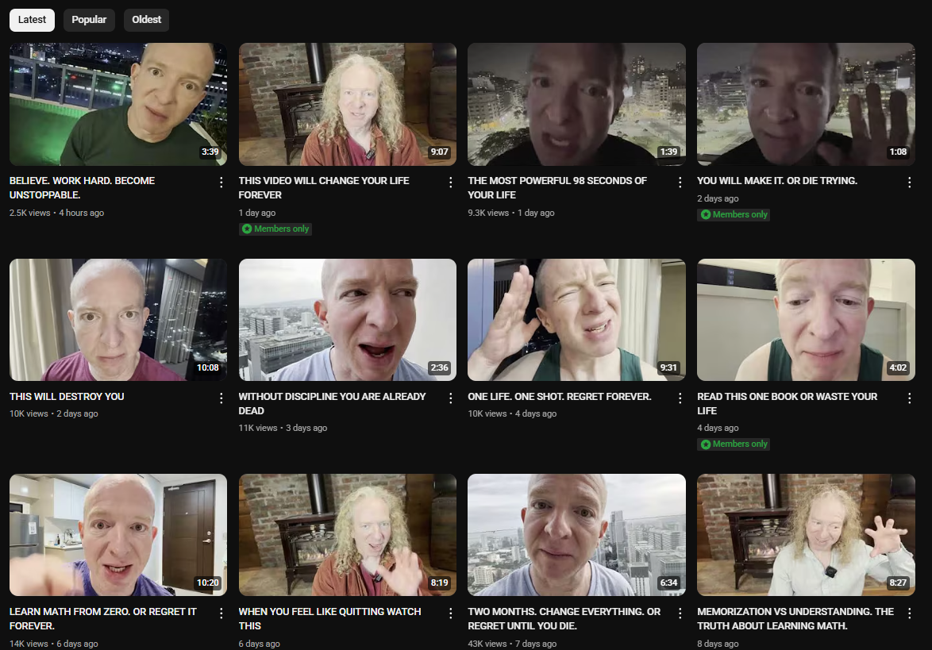Click the '9.3K views • 1 day ago' text
932x650 pixels.
(x=511, y=213)
